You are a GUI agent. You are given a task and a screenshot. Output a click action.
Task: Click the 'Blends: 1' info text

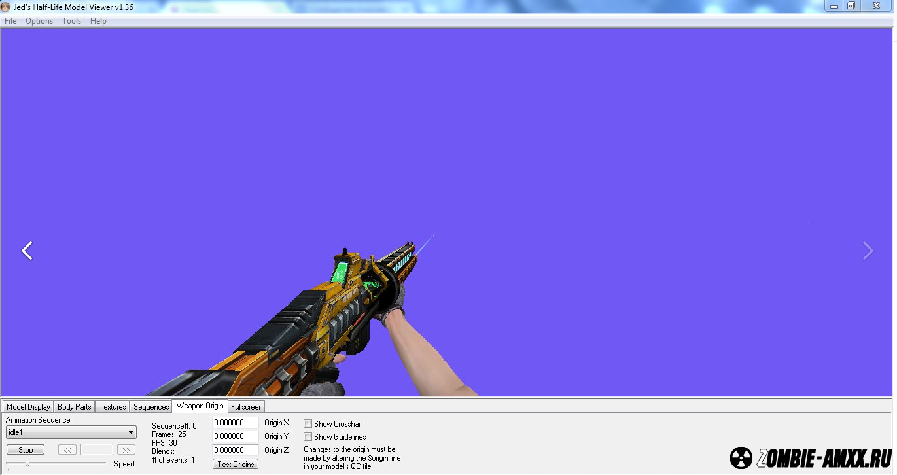point(166,451)
